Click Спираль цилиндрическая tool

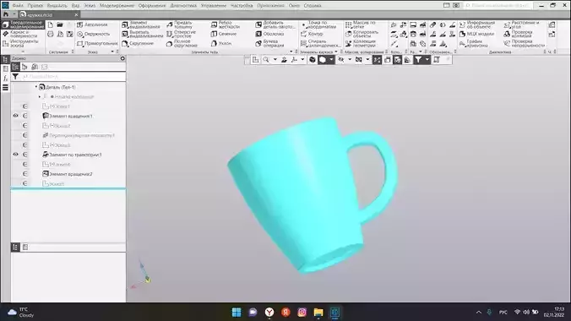pyautogui.click(x=321, y=43)
